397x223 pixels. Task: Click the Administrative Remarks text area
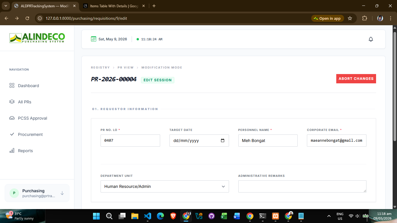coord(302,186)
